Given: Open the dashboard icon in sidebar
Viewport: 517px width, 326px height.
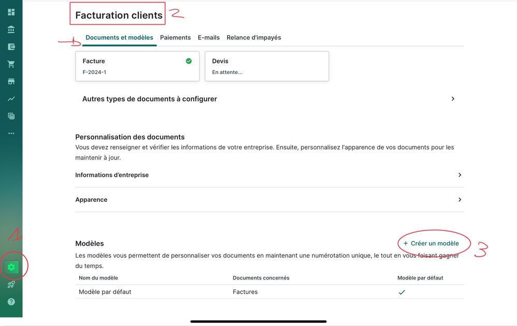Looking at the screenshot, I should [x=11, y=12].
